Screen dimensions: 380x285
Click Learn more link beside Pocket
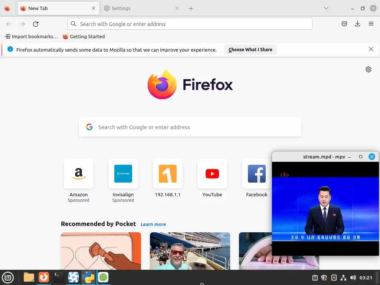coord(153,225)
